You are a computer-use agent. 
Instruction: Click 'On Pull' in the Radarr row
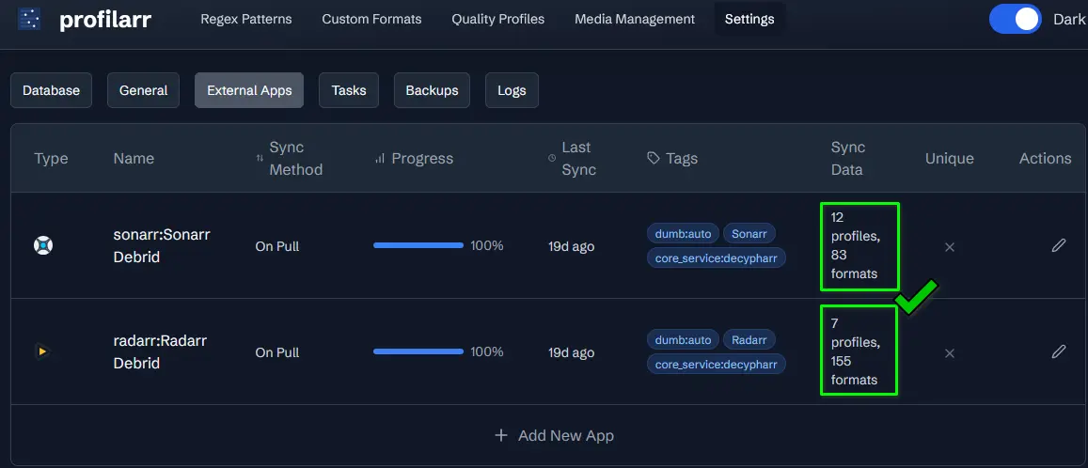276,352
